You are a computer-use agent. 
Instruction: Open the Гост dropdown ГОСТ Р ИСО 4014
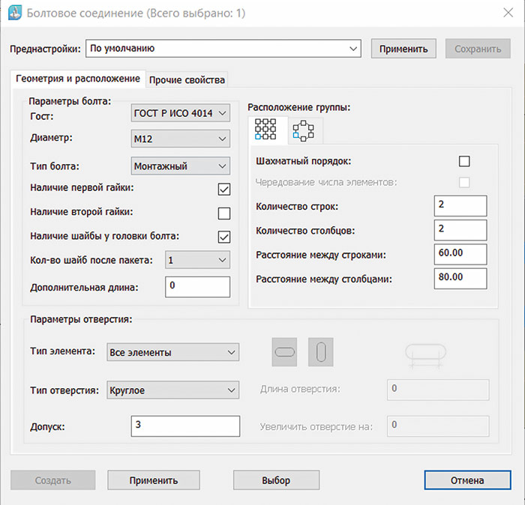[x=181, y=113]
